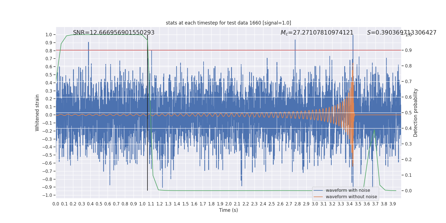Click the S=0.39 annotation text
Viewport: 446px width, 223px height.
pyautogui.click(x=401, y=33)
